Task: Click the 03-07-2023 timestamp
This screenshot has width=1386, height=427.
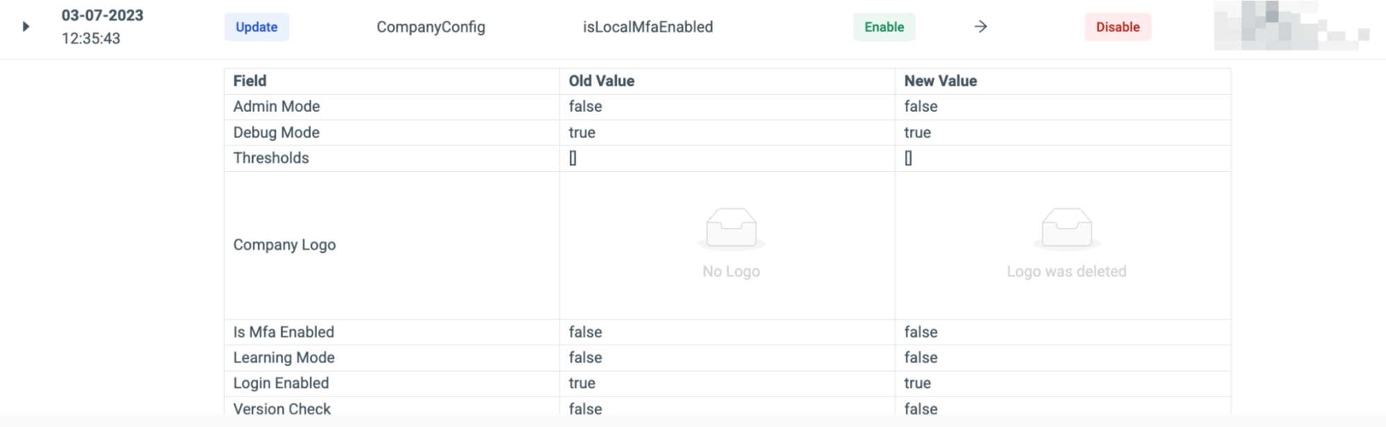Action: (x=103, y=15)
